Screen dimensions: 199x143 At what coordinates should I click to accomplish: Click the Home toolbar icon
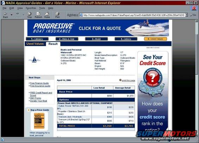click(47, 15)
